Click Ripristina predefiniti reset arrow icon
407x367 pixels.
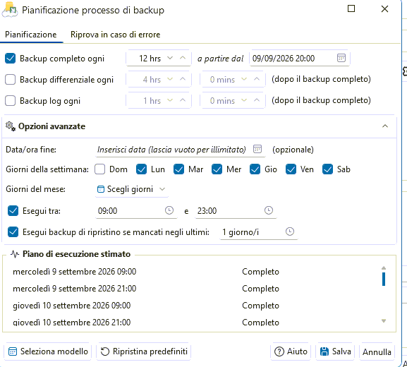[105, 351]
